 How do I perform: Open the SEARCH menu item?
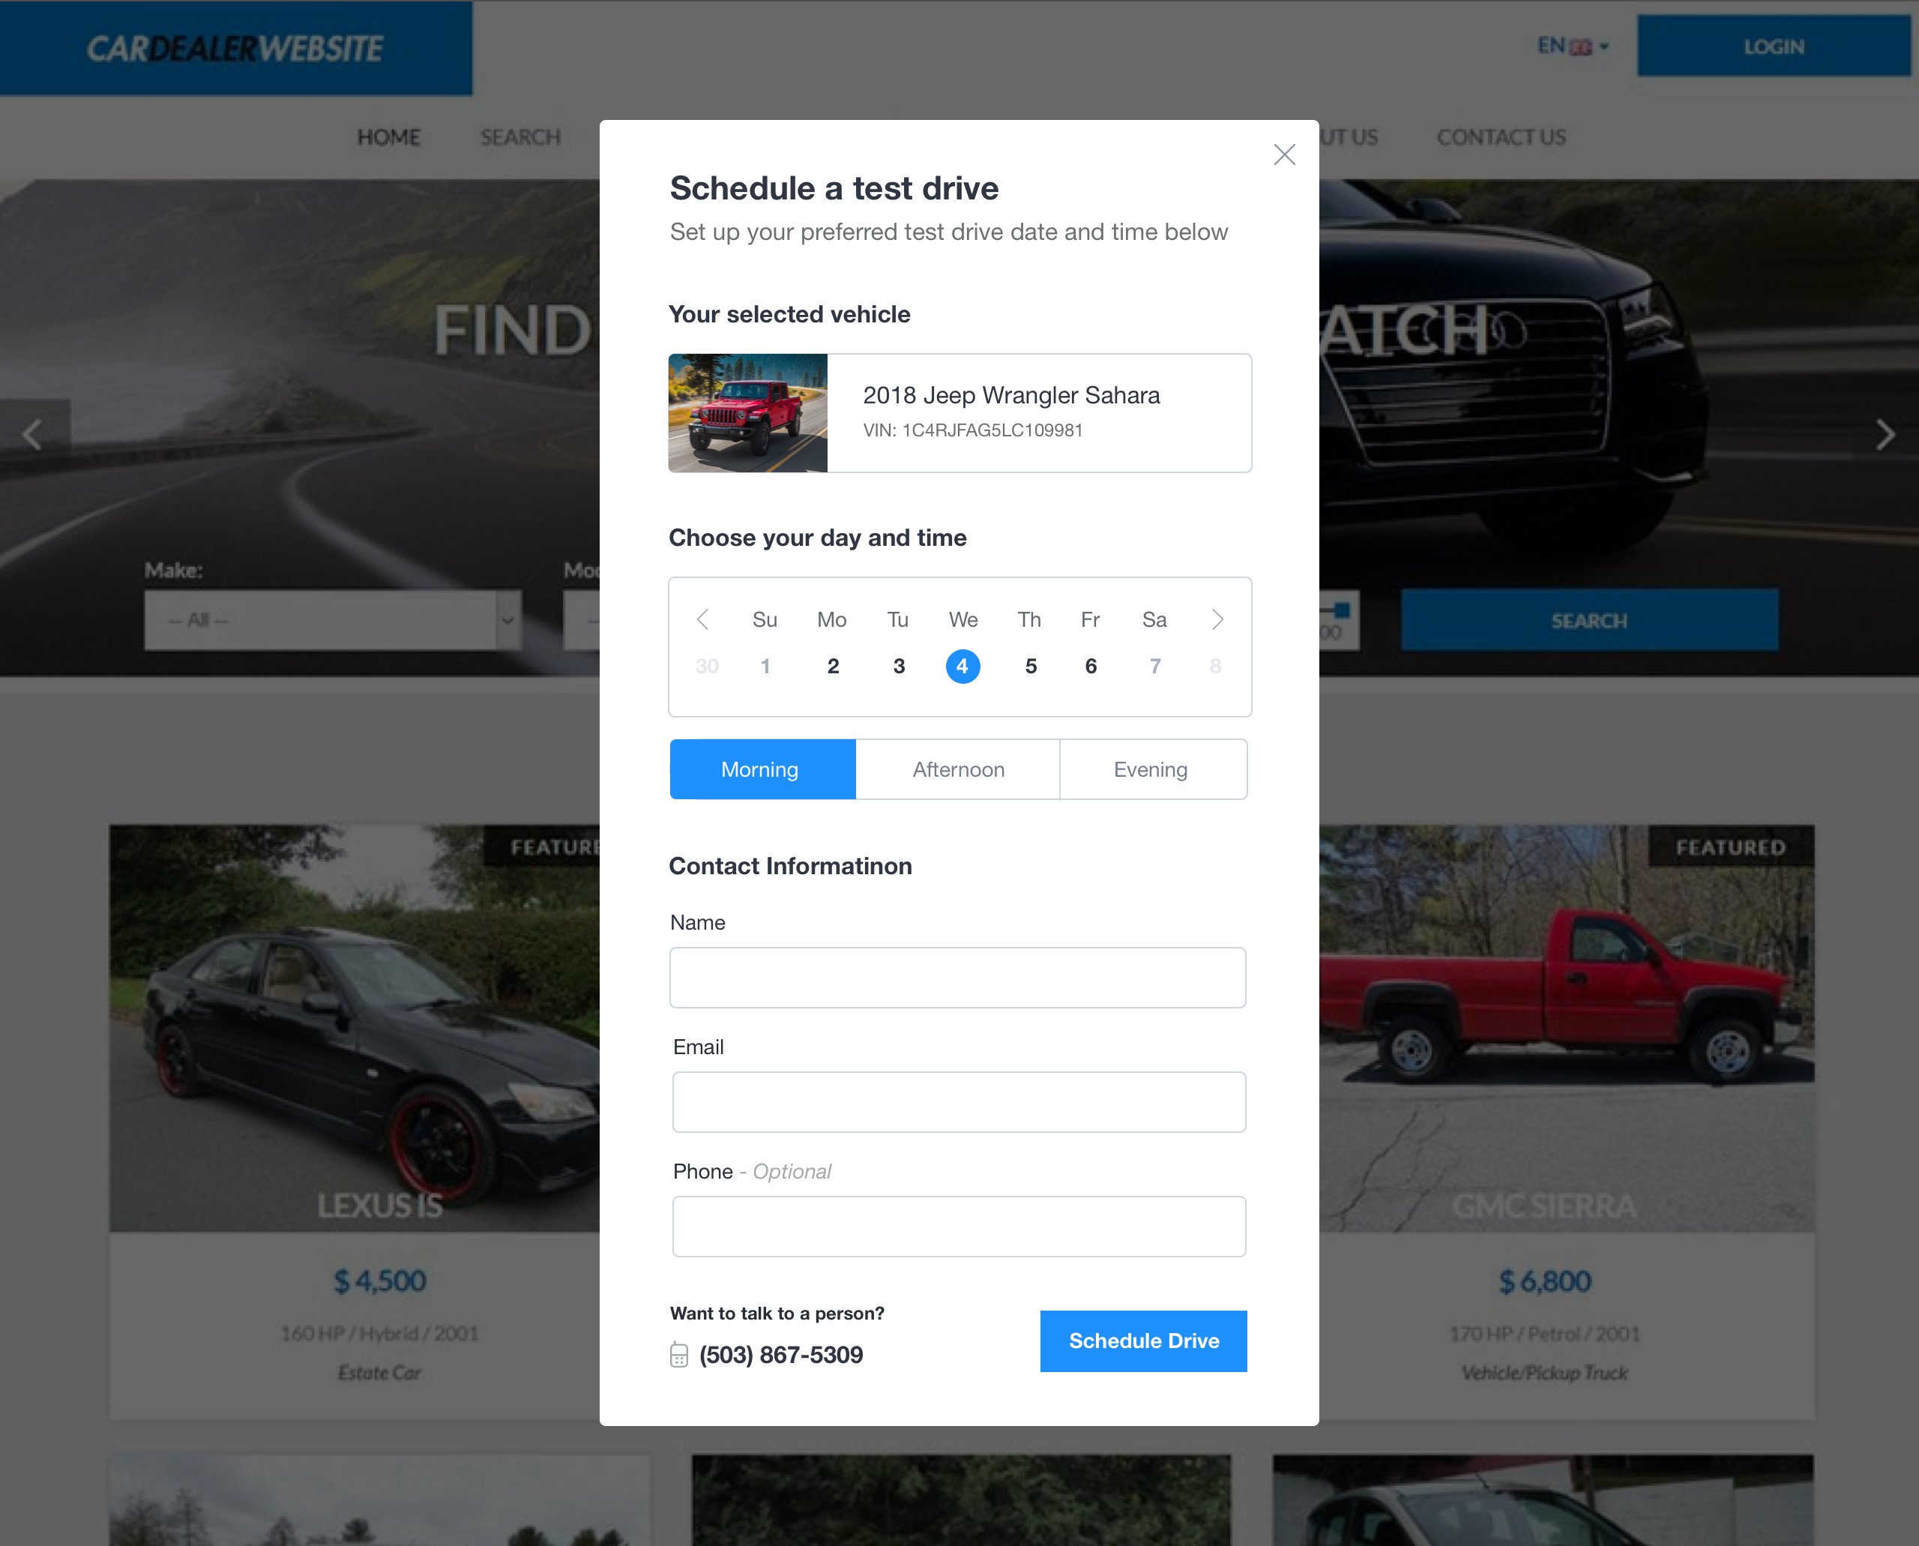[520, 138]
